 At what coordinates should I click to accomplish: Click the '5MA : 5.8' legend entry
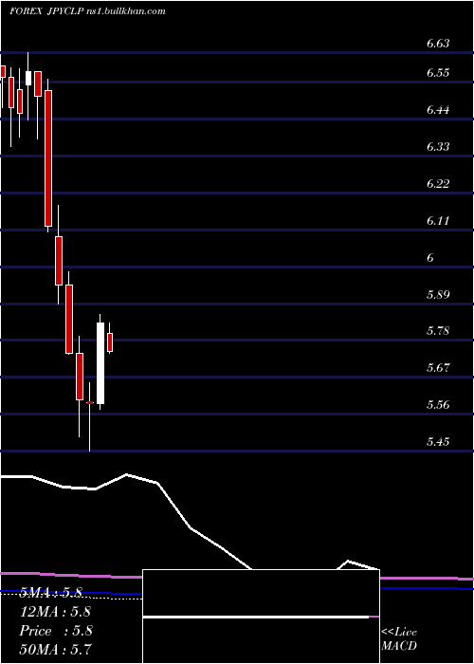51,593
